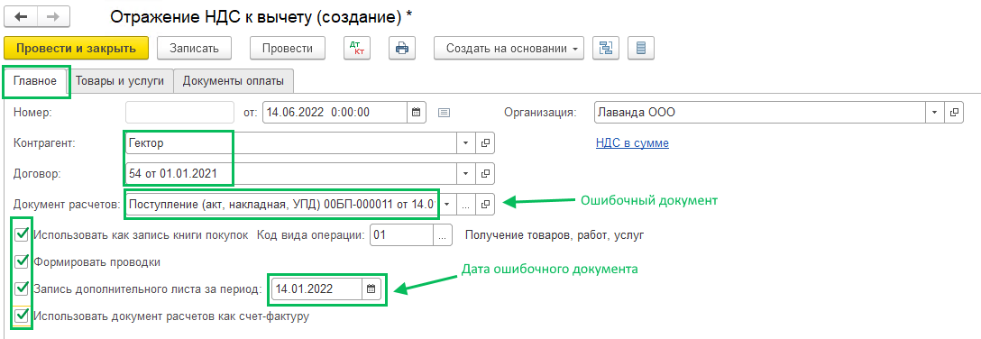Expand the Договор dropdown list
The image size is (981, 339).
pos(465,173)
